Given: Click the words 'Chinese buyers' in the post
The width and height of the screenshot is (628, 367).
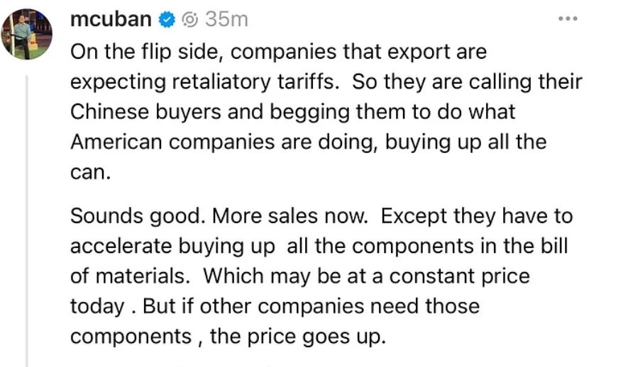Looking at the screenshot, I should click(x=145, y=112).
